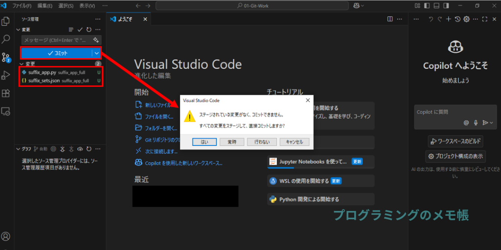The height and width of the screenshot is (250, 501).
Task: Undo last Copilot chat edit
Action: (x=431, y=19)
